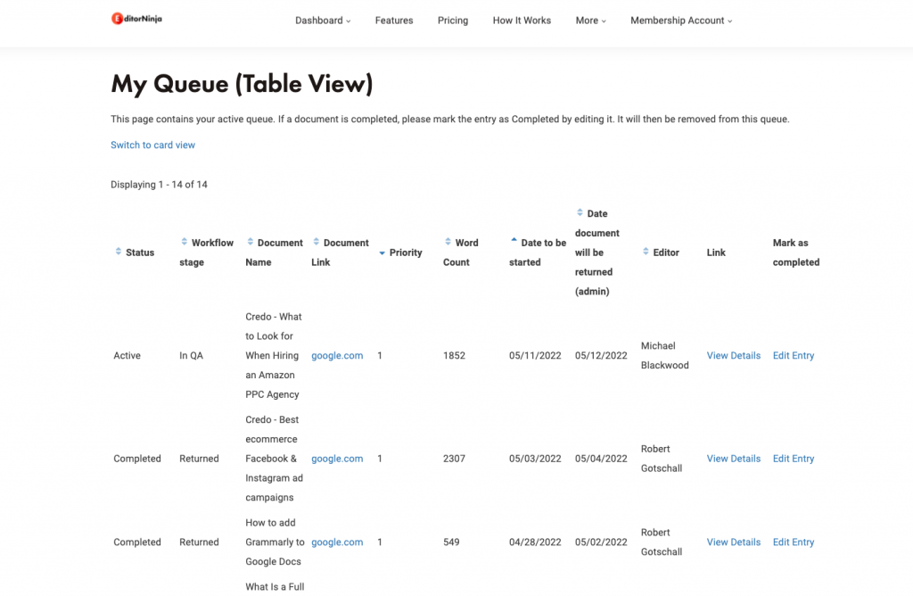Click Michael Blackwood editor name
The image size is (913, 596).
point(664,355)
